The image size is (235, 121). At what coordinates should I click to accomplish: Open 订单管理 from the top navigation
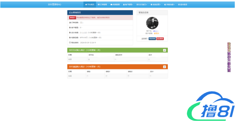pyautogui.click(x=102, y=4)
